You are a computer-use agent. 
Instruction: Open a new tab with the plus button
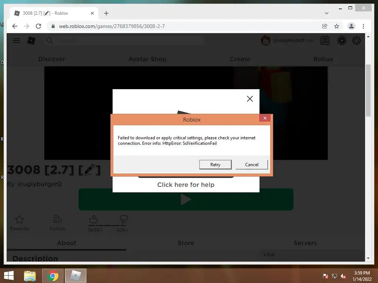106,13
